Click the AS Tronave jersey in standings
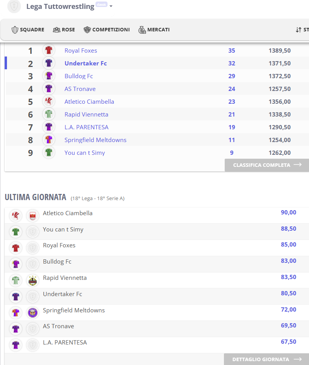The width and height of the screenshot is (309, 365). [49, 89]
